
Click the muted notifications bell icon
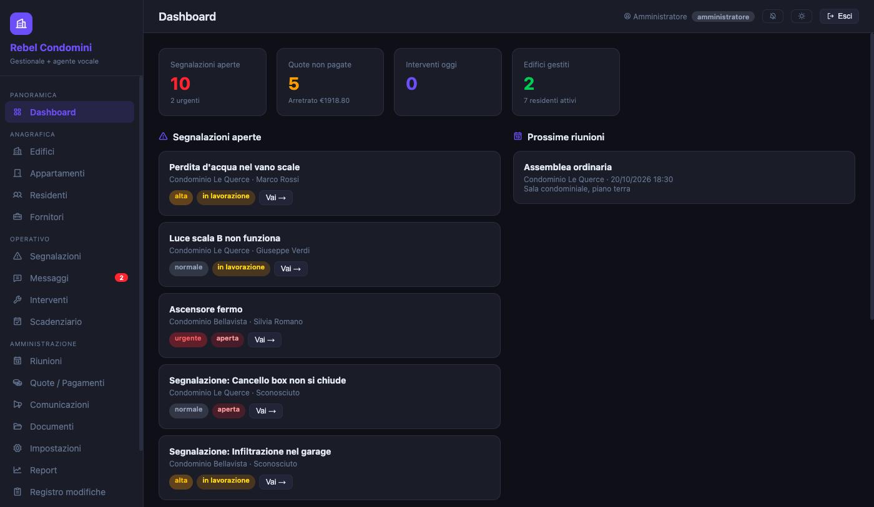tap(773, 16)
